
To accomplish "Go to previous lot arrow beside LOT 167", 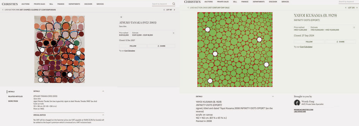I will [x=164, y=10].
